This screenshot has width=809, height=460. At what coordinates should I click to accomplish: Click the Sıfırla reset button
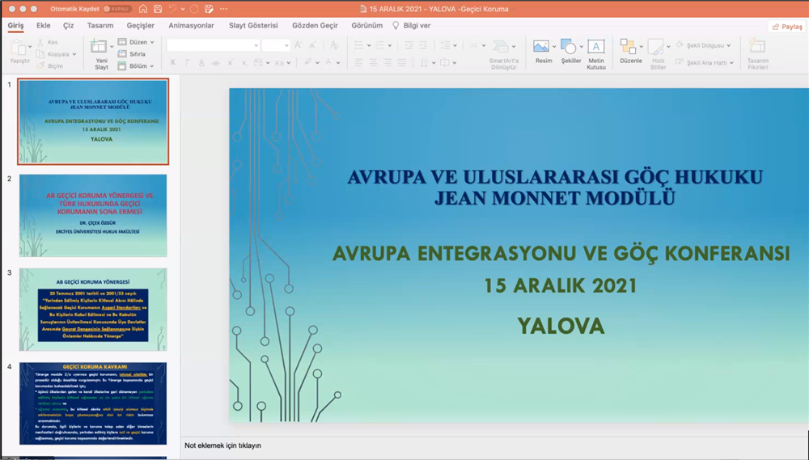click(132, 53)
